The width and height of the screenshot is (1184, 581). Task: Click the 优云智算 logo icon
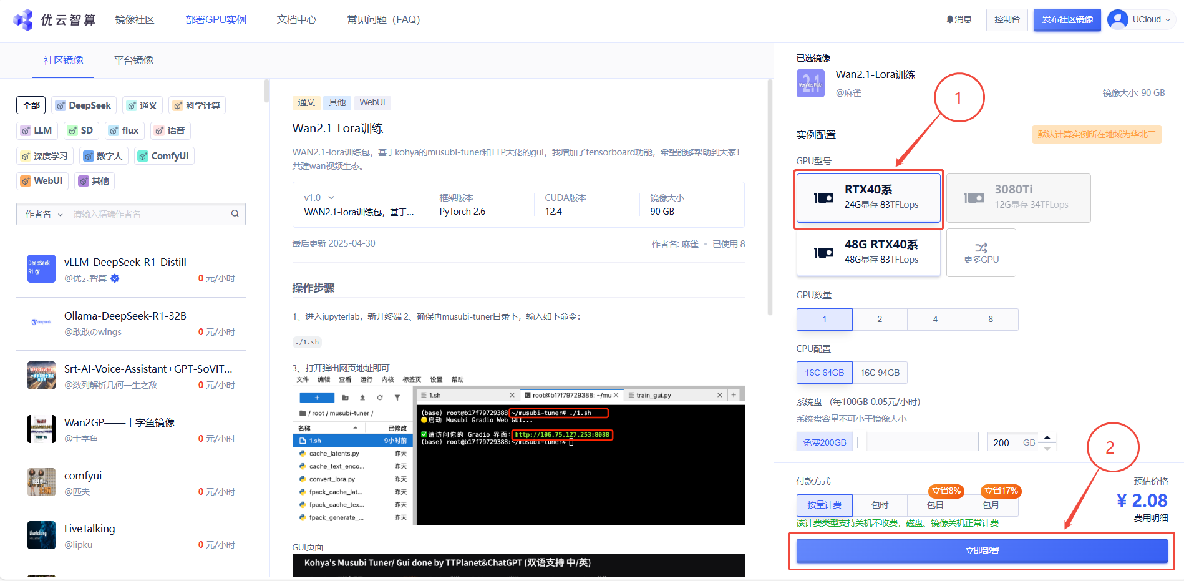click(23, 20)
